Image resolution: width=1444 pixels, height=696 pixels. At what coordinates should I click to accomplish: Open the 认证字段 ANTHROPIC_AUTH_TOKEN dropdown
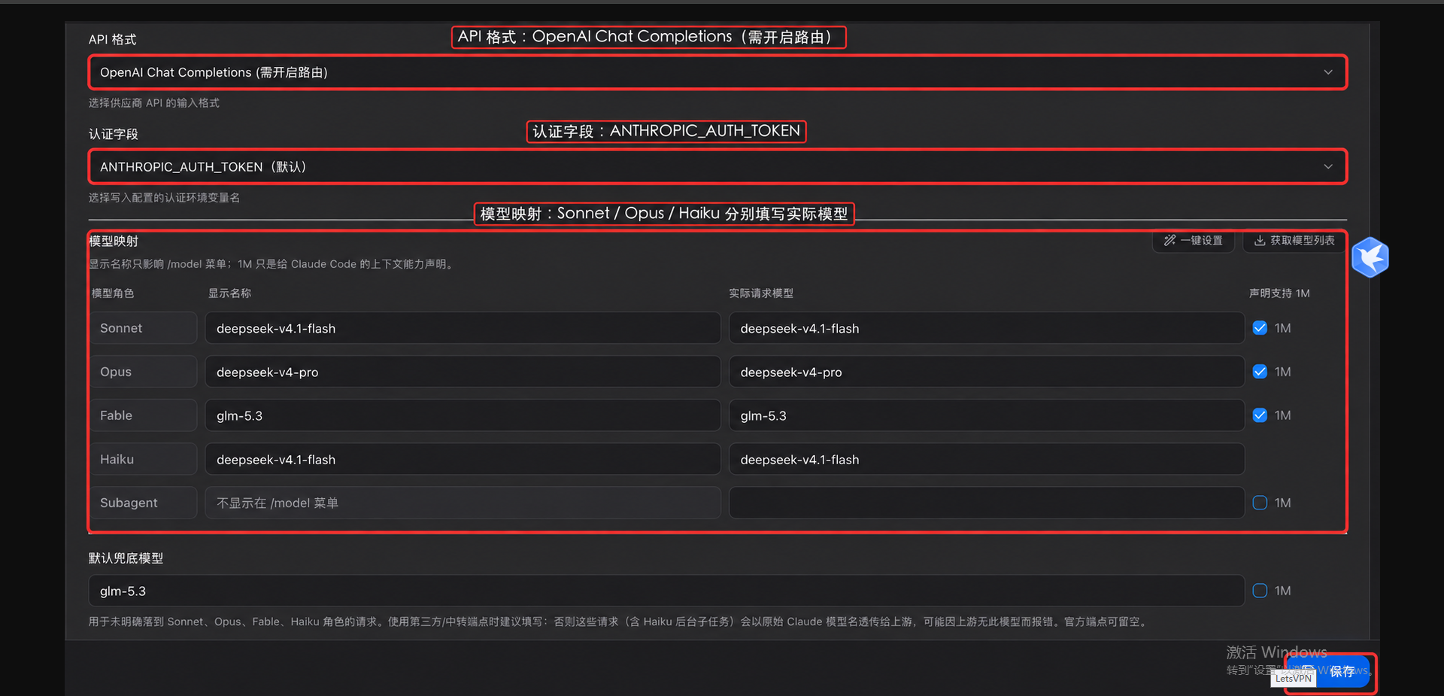click(x=717, y=166)
